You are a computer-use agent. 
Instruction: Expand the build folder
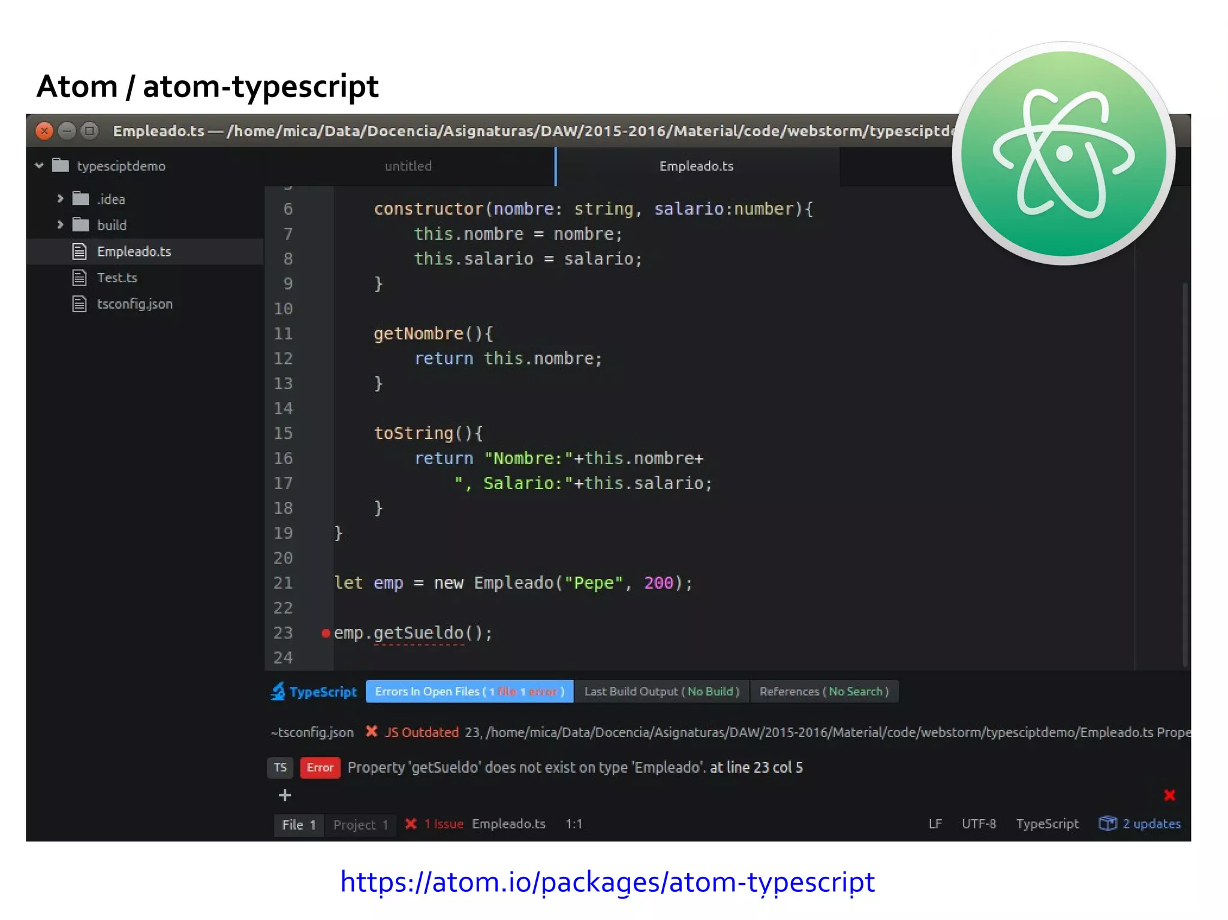pyautogui.click(x=60, y=225)
